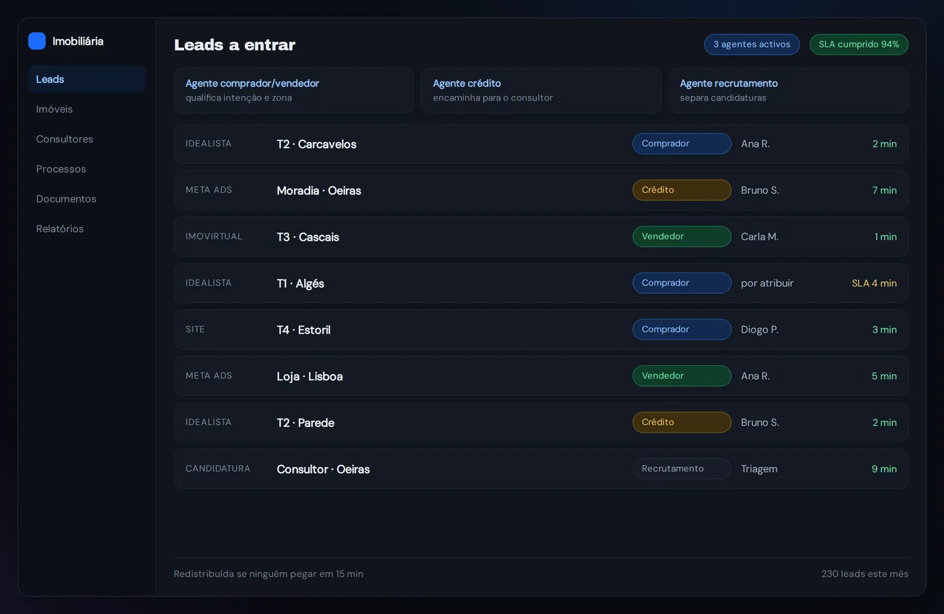Click the SITE source label
This screenshot has width=944, height=614.
tap(195, 329)
